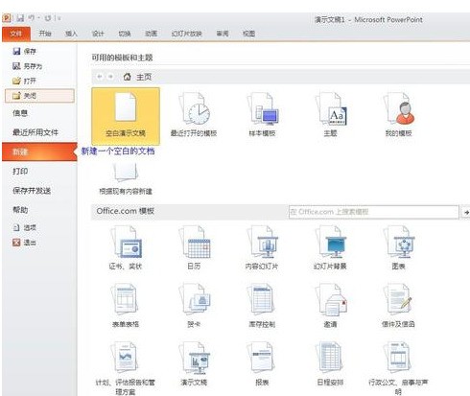Open the 内容幻灯片 (Content slides) category
Viewport: 470px width, 396px height.
(262, 247)
